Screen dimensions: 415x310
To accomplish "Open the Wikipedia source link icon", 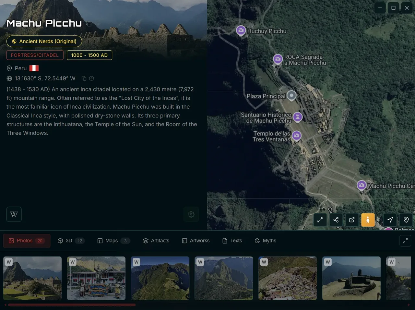I will tap(14, 214).
